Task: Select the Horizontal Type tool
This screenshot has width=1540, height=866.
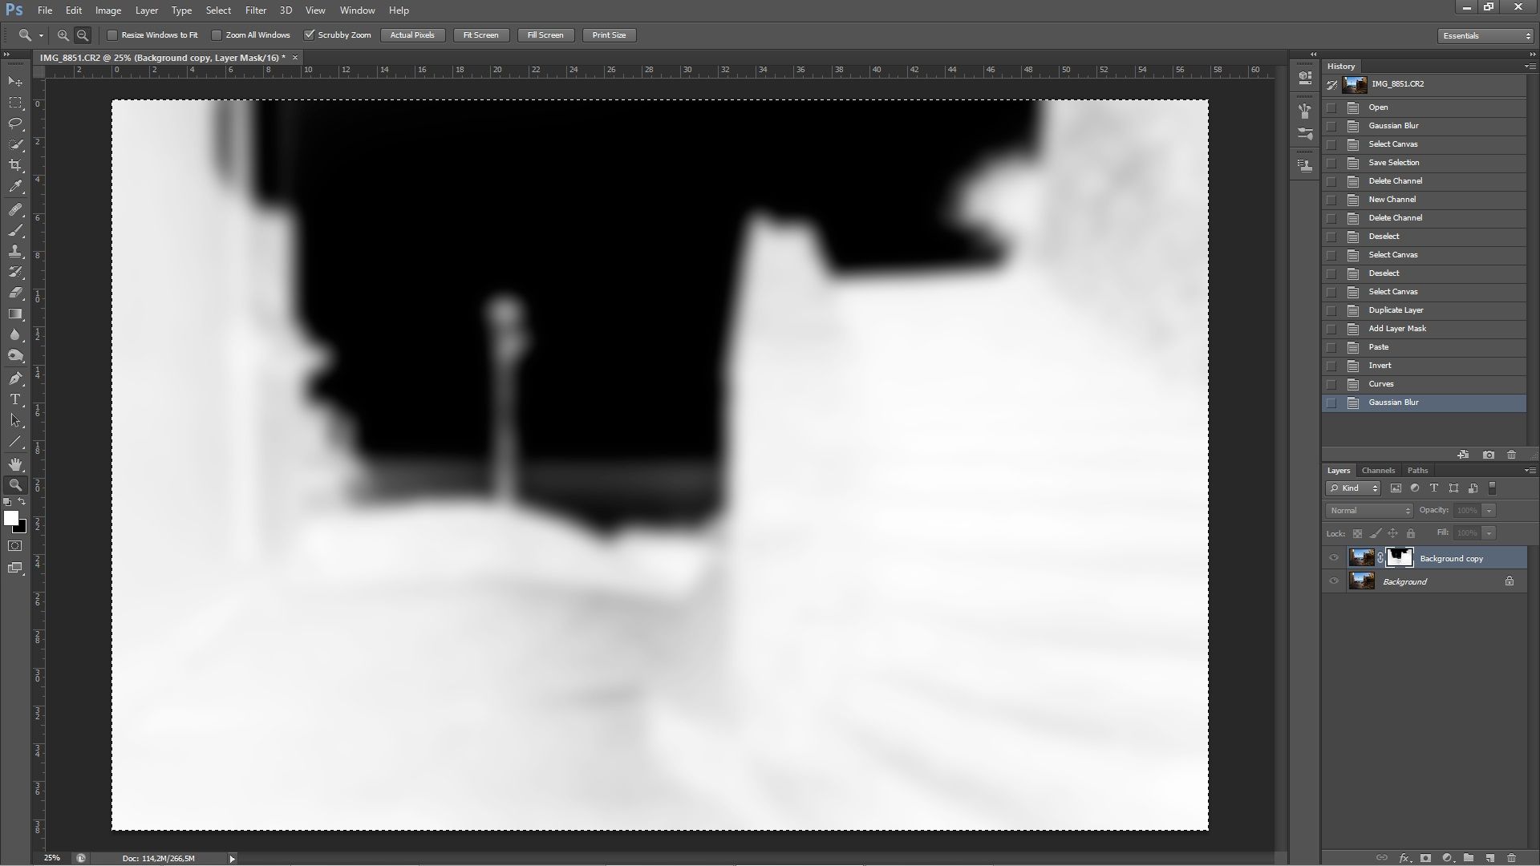Action: [15, 399]
